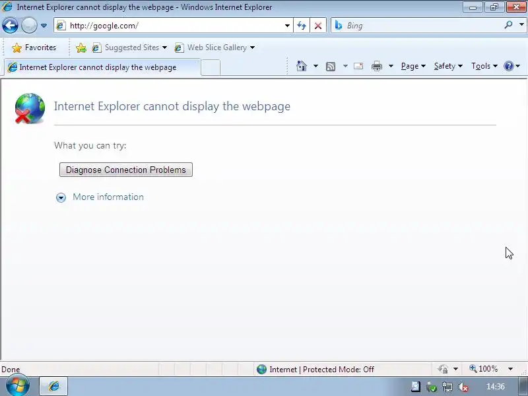
Task: Minimize the Internet Explorer window
Action: (473, 7)
